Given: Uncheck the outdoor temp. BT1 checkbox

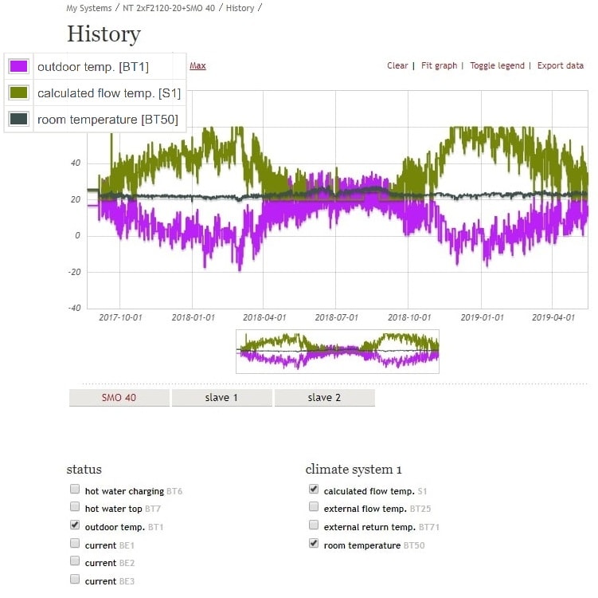Looking at the screenshot, I should 75,525.
